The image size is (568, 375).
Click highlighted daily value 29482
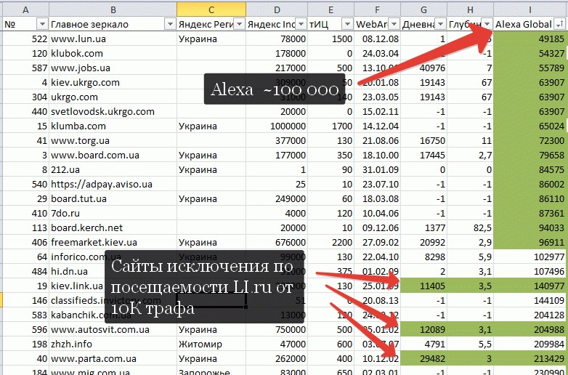pos(423,359)
